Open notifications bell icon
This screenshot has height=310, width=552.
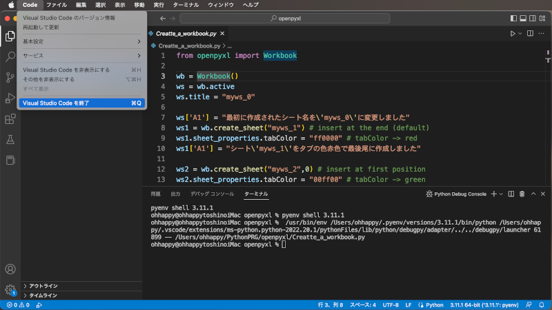pyautogui.click(x=542, y=305)
